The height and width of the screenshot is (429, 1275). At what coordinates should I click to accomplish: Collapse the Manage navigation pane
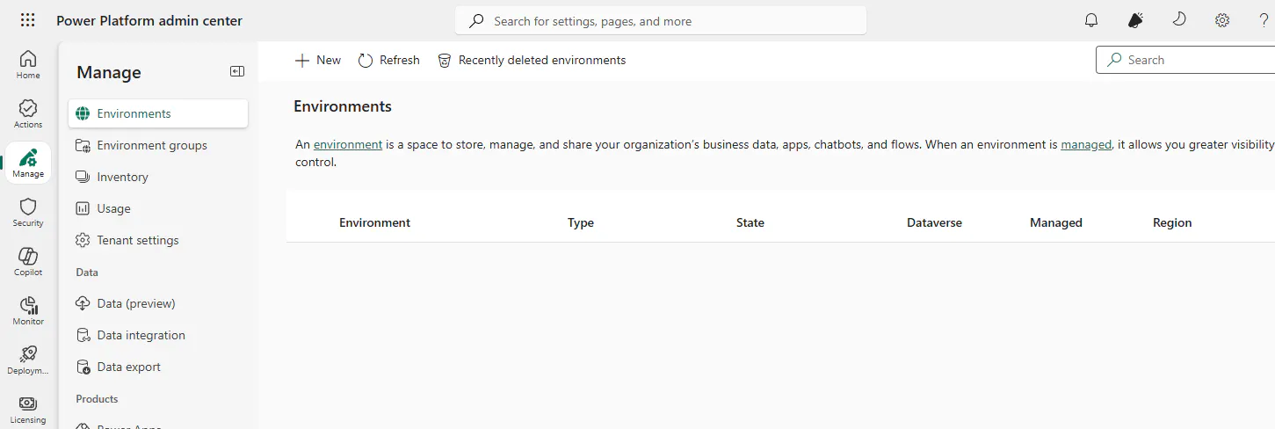237,72
